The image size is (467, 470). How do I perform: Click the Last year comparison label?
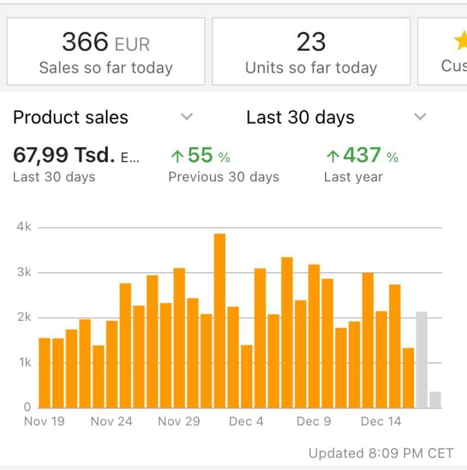[353, 177]
